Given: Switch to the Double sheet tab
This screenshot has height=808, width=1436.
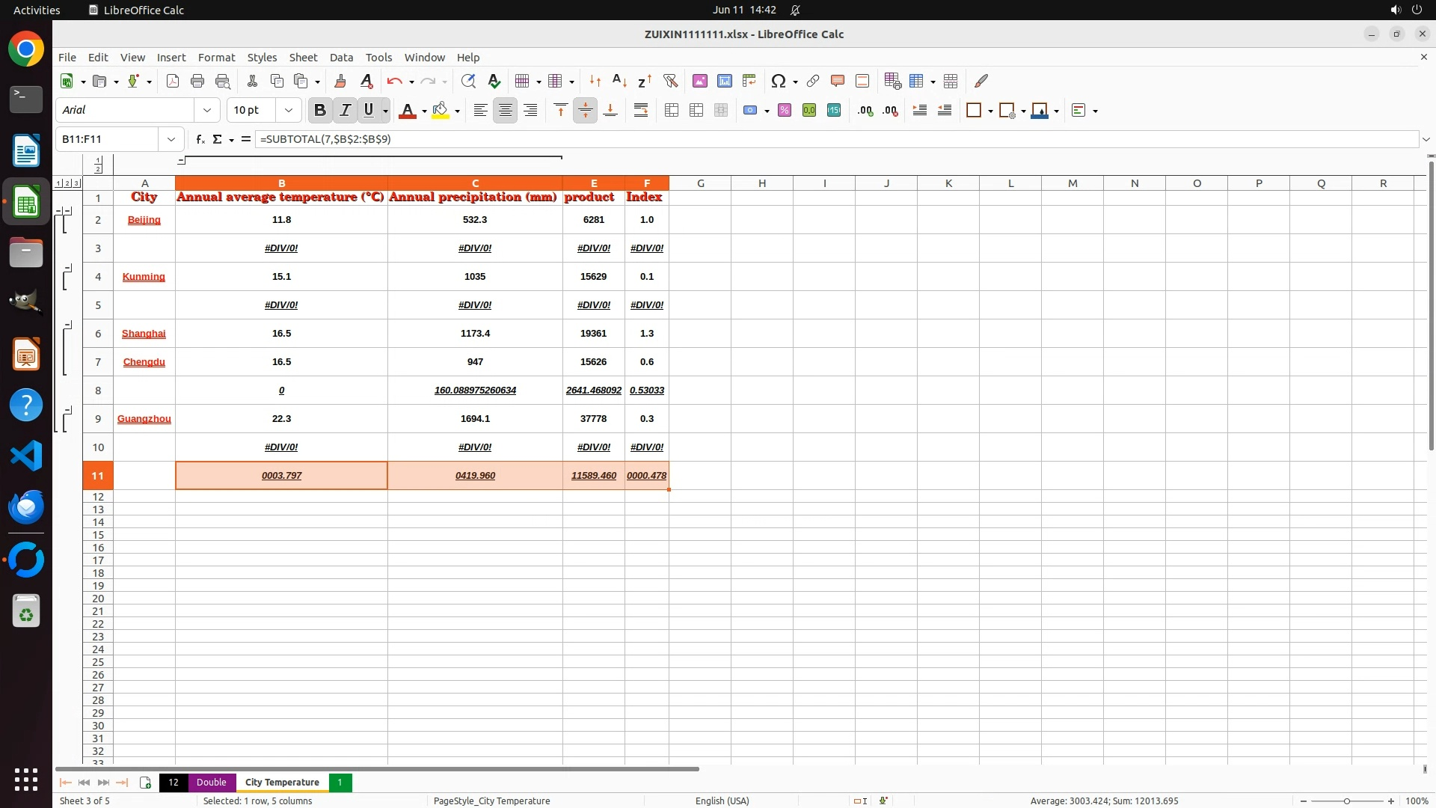Looking at the screenshot, I should click(211, 783).
